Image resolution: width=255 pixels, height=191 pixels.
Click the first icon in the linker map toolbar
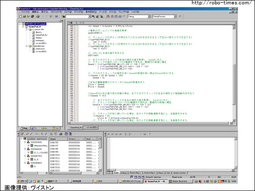pos(22,134)
